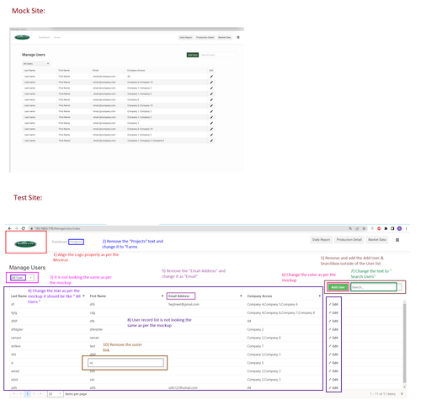Expand the All User dropdown on test site
Screen dimensions: 421x416
pyautogui.click(x=30, y=278)
